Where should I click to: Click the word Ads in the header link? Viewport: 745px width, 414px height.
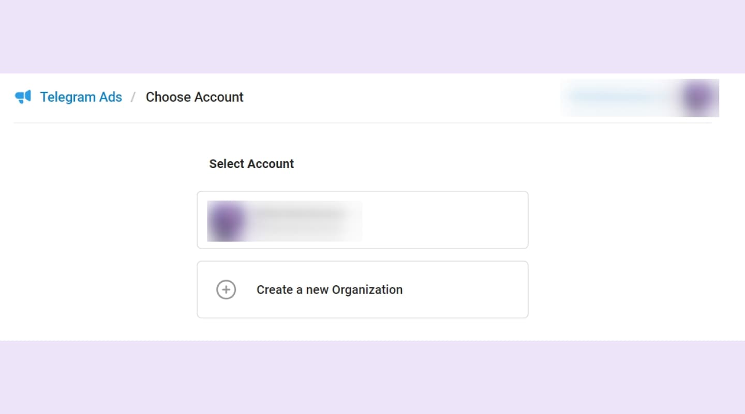click(x=110, y=97)
